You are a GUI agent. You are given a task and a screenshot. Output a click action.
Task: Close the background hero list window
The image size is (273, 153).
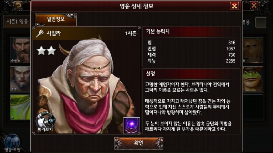pyautogui.click(x=254, y=6)
